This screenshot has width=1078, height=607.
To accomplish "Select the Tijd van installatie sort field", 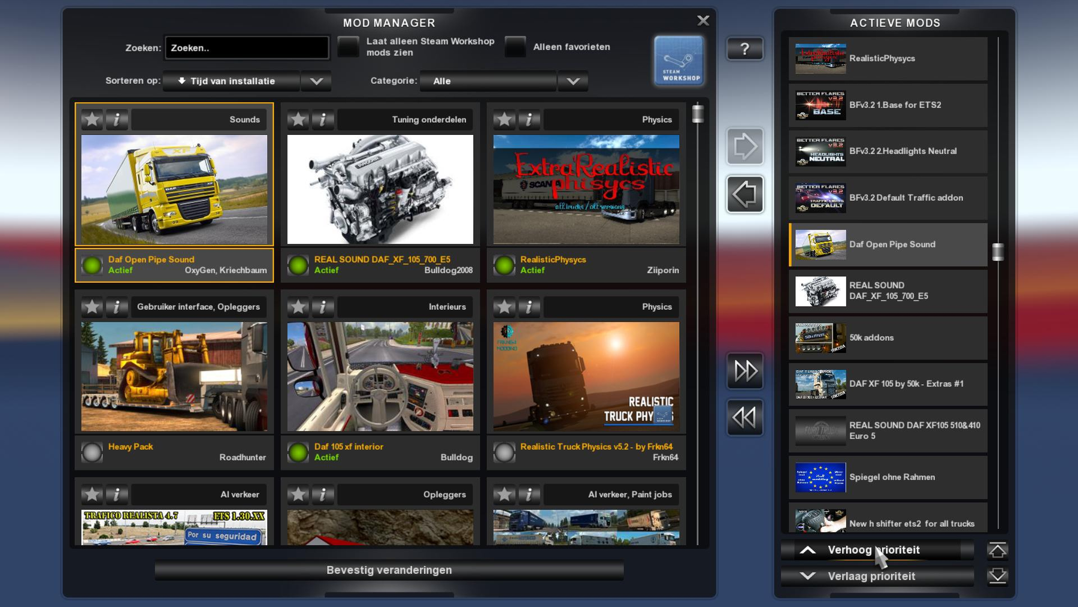I will (231, 81).
